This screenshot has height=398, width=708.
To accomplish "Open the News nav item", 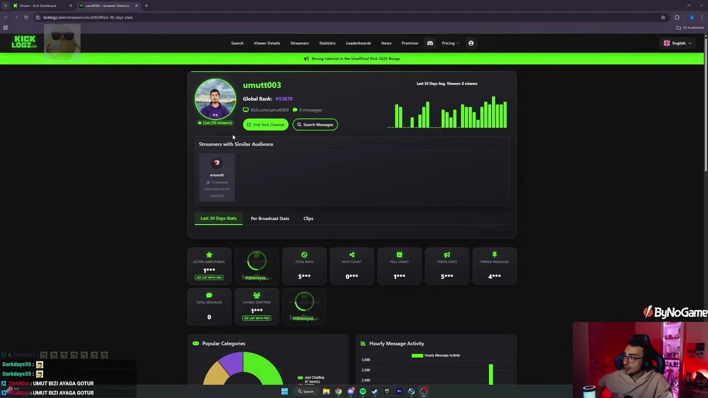I will click(386, 43).
